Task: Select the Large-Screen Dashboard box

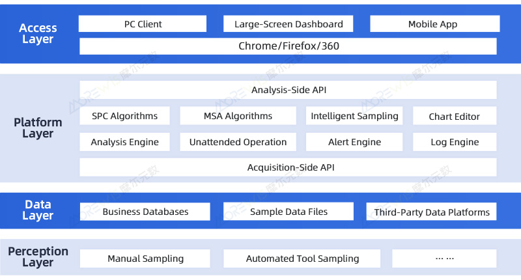Action: click(x=288, y=24)
